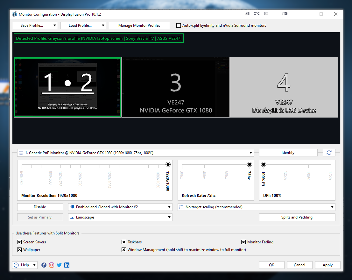Screen dimensions: 352x280
Task: Click the centered-window title bar button icon
Action: pos(266,14)
